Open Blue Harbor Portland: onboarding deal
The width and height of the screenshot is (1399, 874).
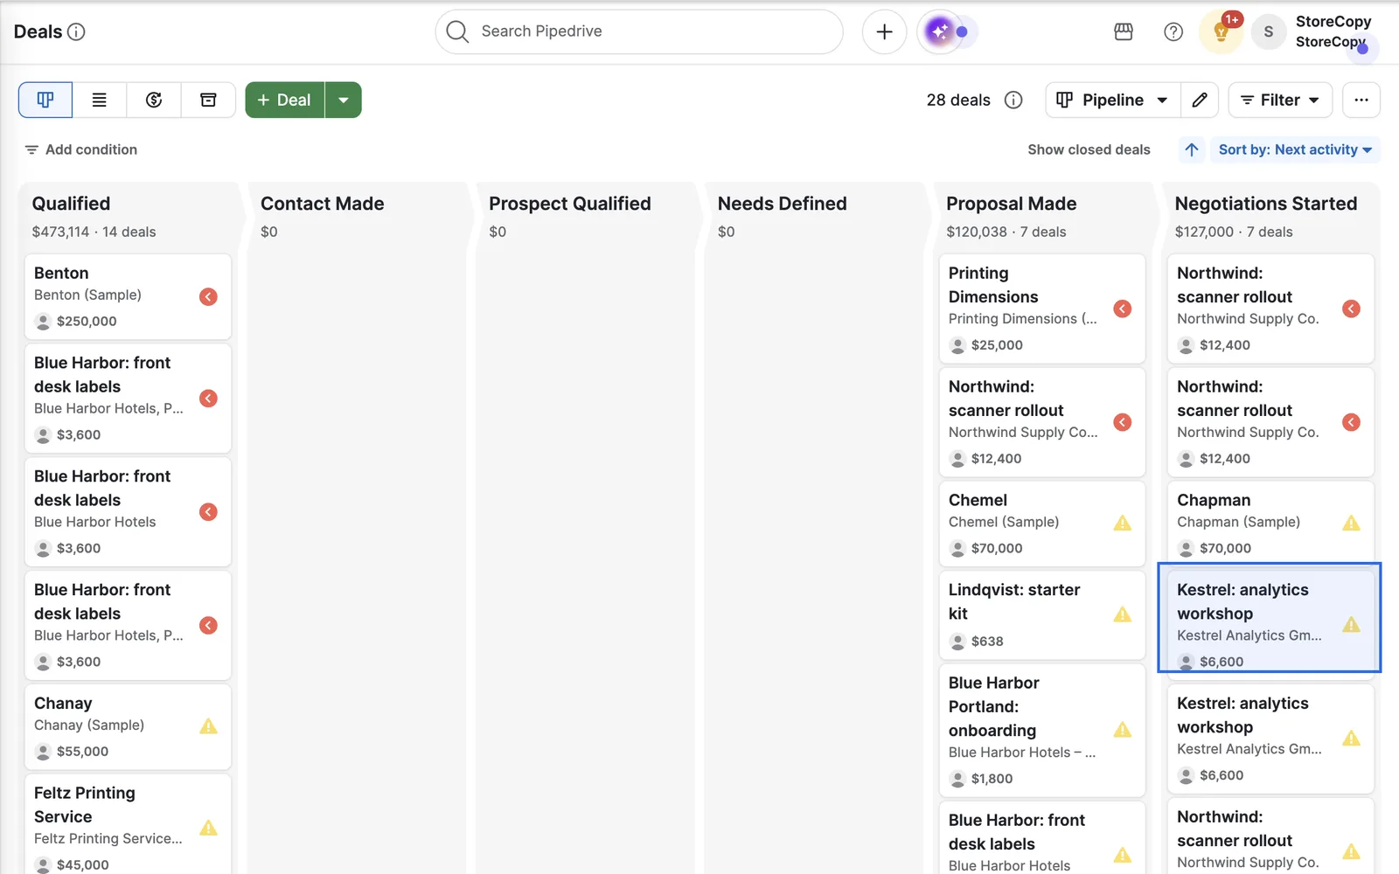1042,730
